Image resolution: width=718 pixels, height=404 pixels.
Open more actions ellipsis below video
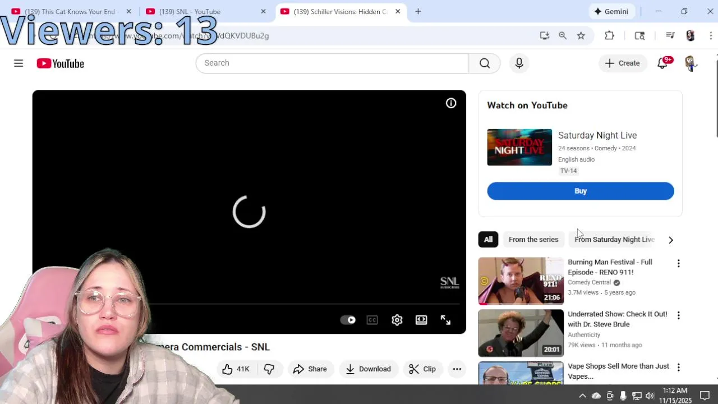[457, 369]
